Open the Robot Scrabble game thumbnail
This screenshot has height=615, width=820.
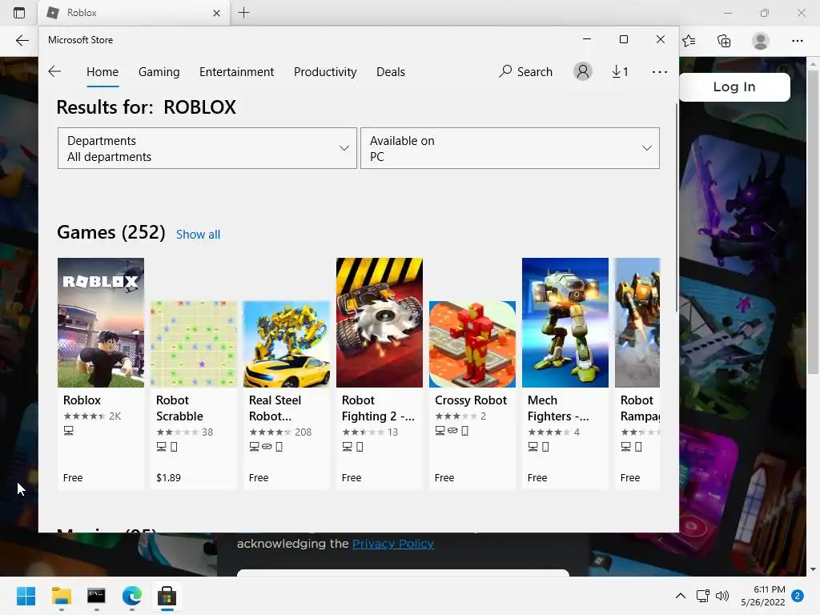point(194,344)
